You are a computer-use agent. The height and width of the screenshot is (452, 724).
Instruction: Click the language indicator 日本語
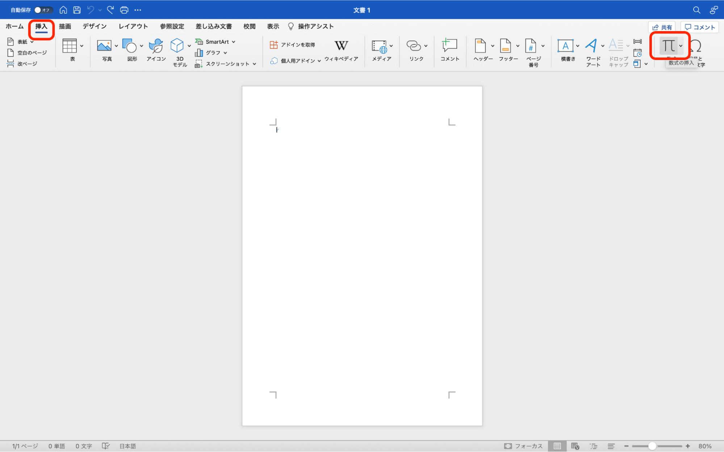[x=128, y=446]
